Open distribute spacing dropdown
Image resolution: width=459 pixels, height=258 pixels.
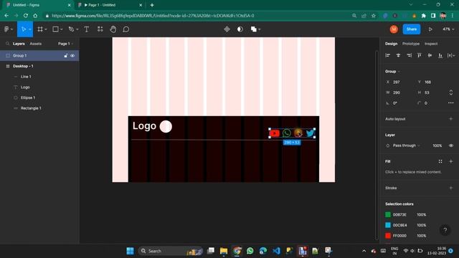tap(451, 55)
